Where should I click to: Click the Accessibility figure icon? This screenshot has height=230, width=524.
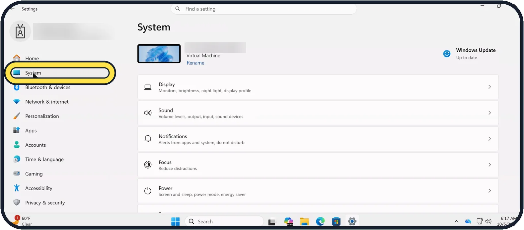[17, 188]
